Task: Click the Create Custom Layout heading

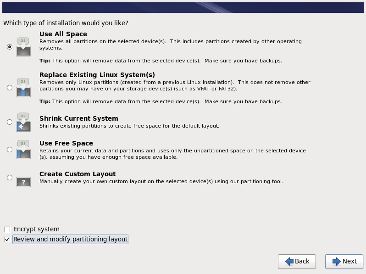Action: (78, 174)
